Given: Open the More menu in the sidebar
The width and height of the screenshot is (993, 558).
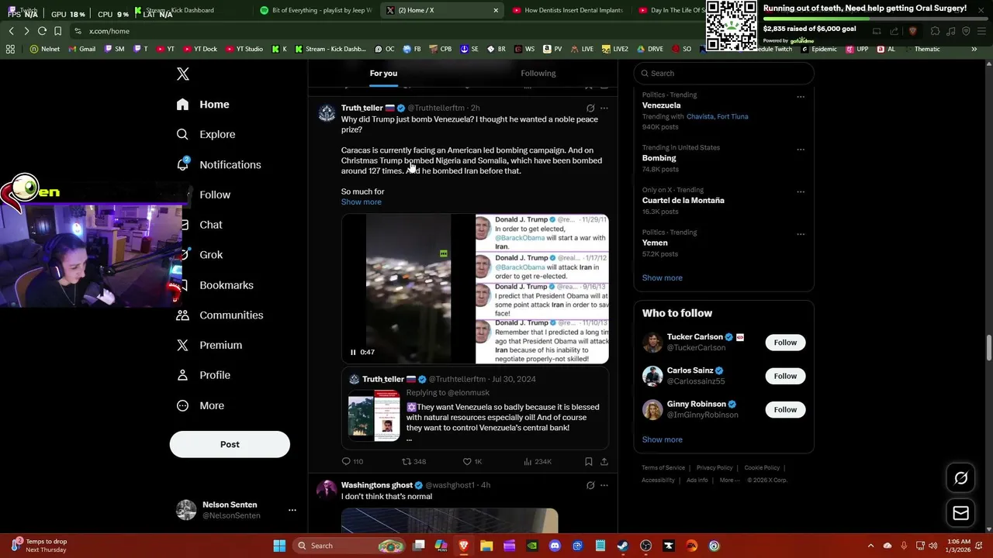Looking at the screenshot, I should 200,405.
